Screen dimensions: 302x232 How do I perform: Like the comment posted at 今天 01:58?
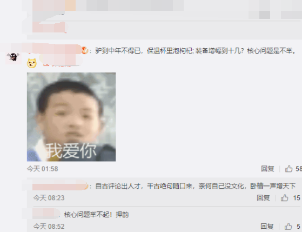tap(288, 169)
